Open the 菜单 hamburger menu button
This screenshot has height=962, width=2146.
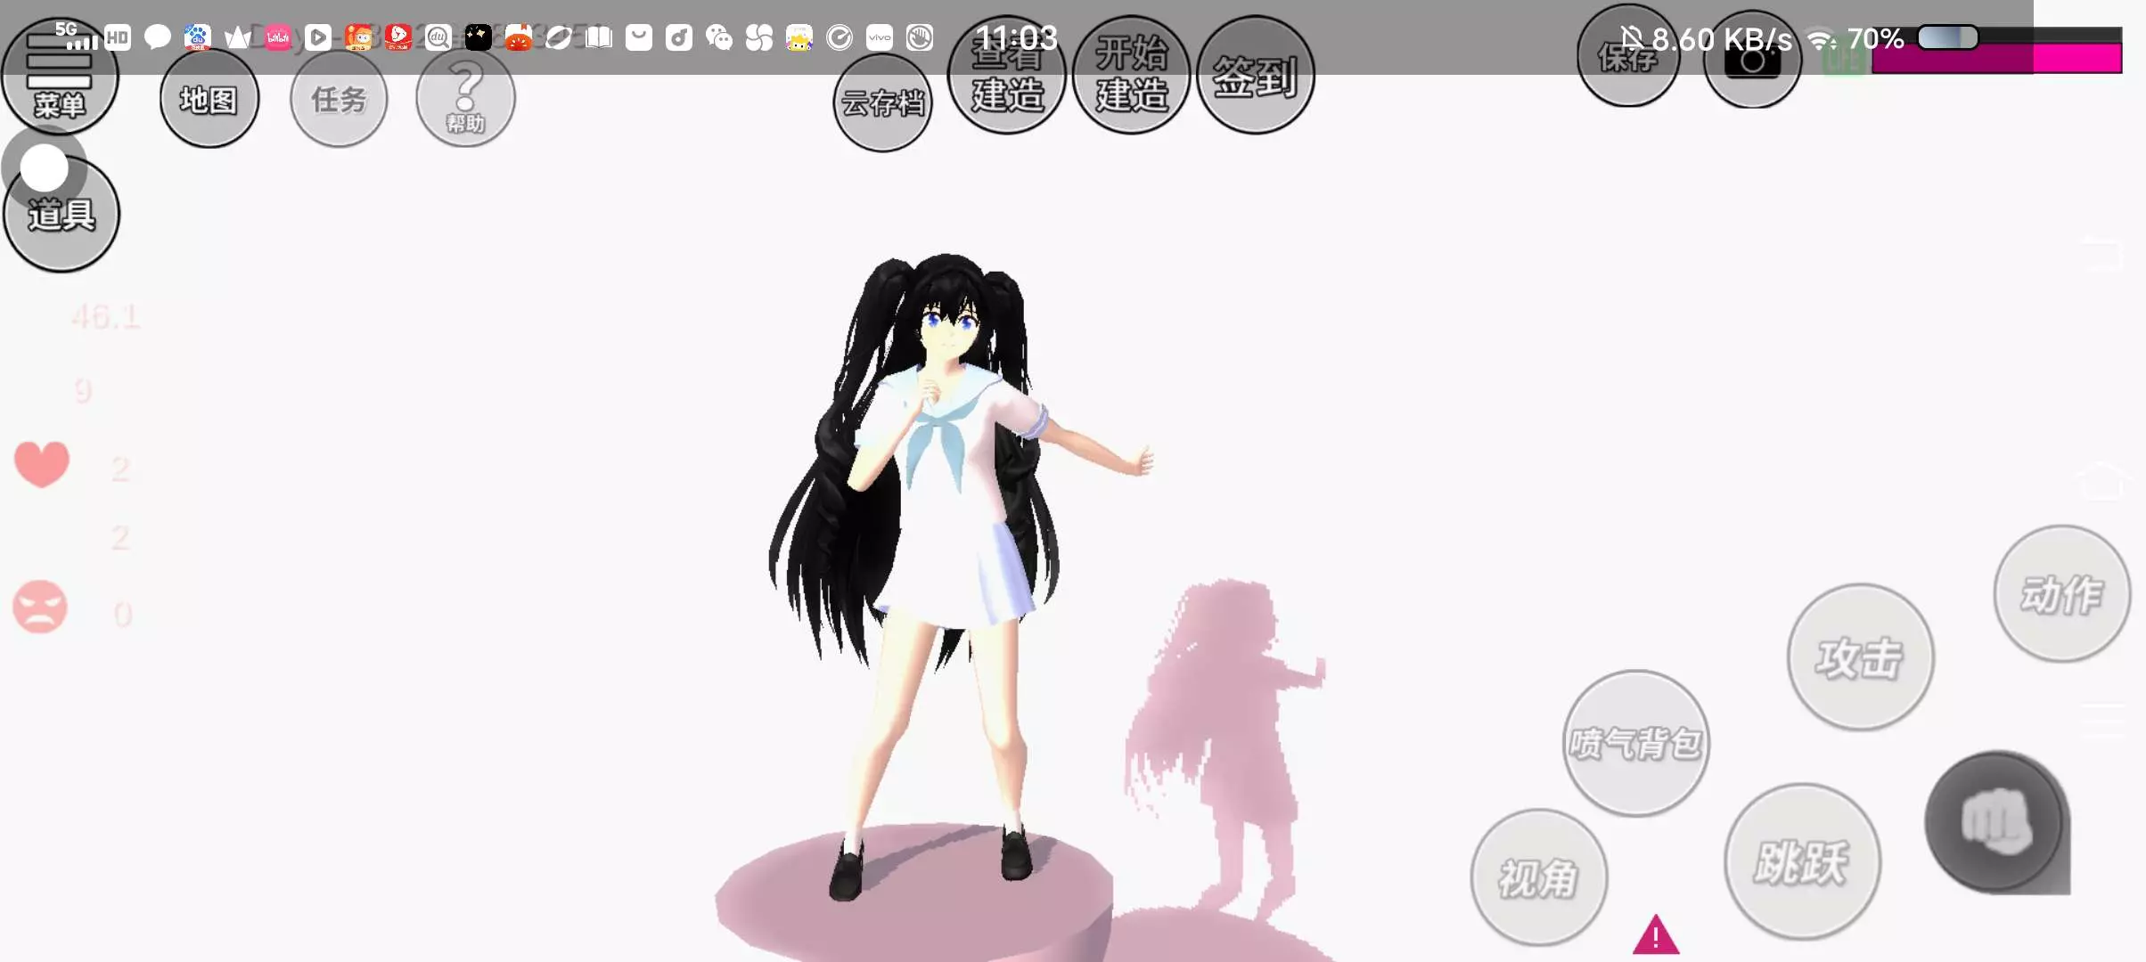tap(59, 85)
